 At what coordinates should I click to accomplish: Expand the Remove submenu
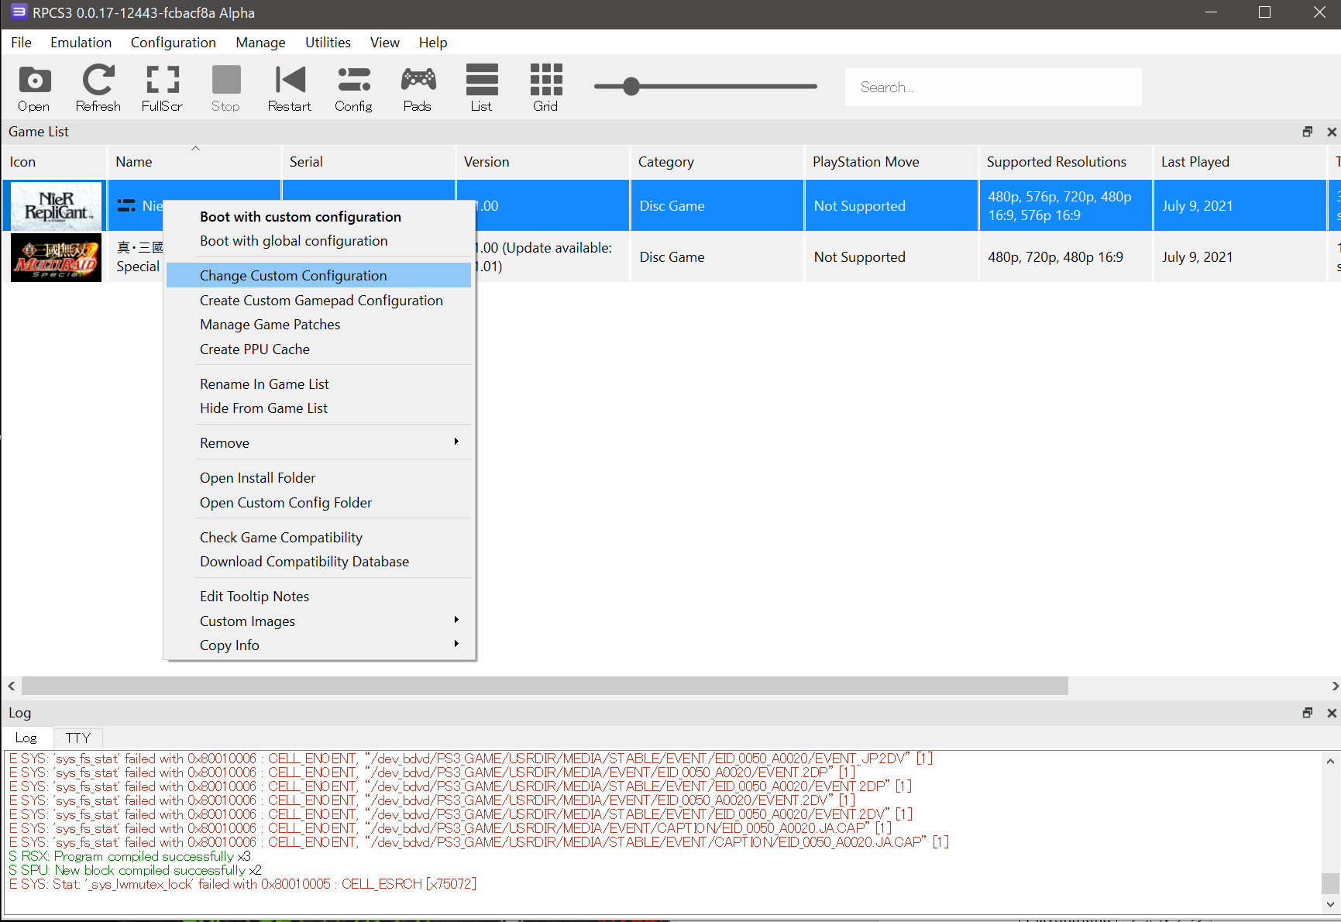point(319,443)
